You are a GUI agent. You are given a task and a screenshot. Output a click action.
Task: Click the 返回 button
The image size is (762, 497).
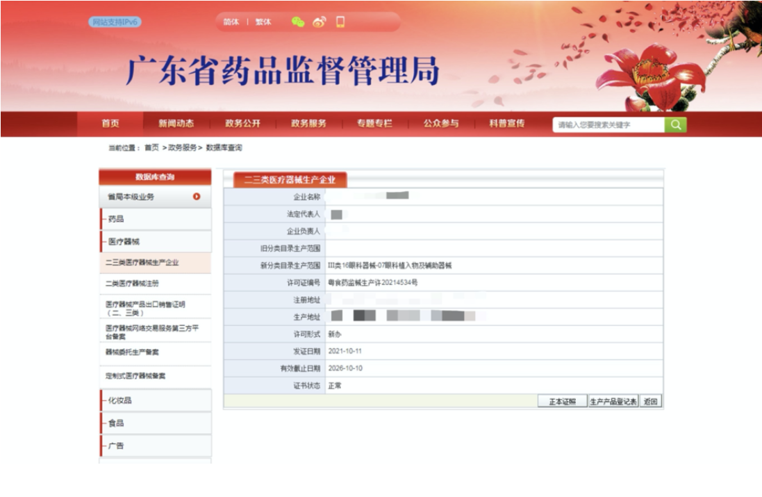pos(649,402)
